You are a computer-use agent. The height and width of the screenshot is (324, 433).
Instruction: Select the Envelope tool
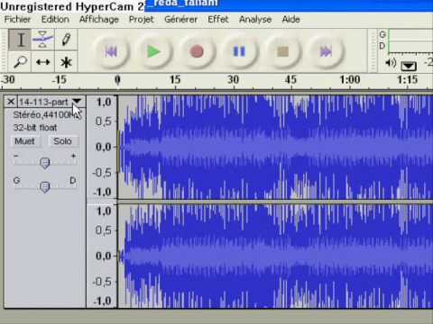coord(42,40)
